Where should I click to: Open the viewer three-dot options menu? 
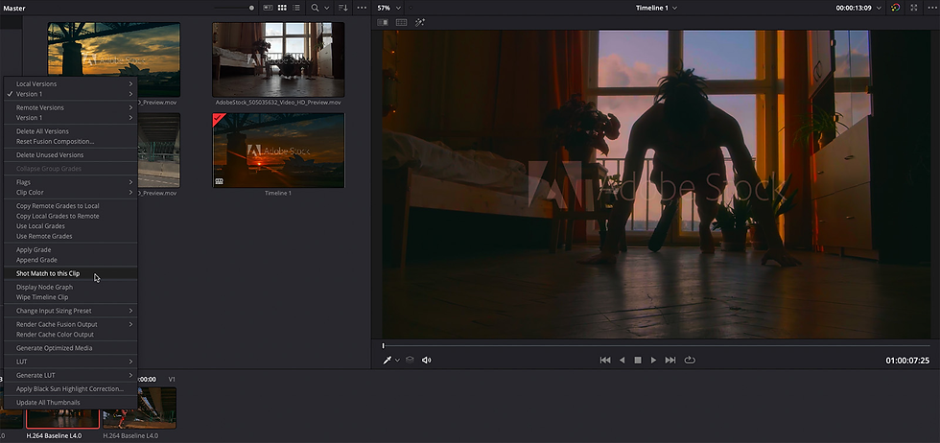(931, 8)
